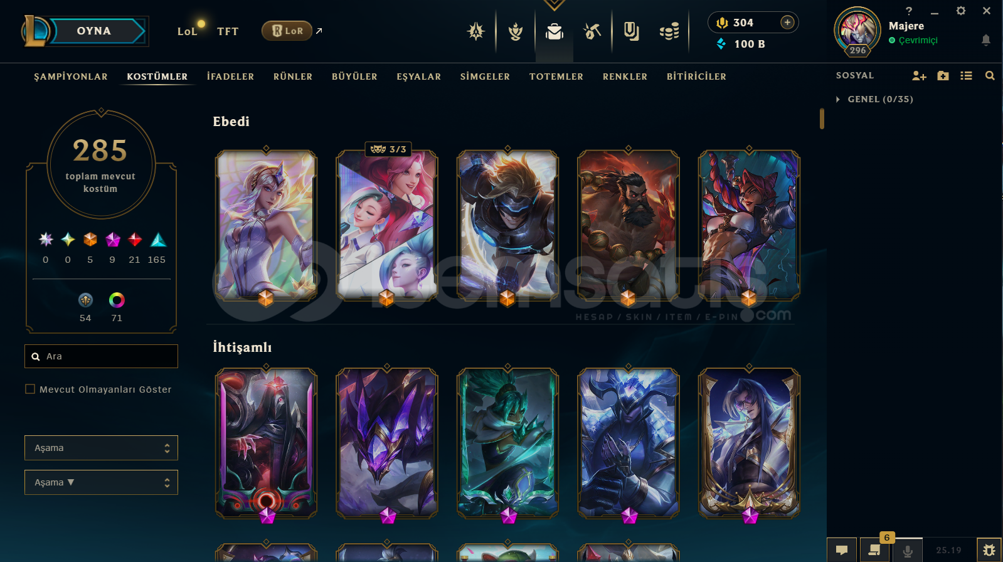Click the Ara search field
This screenshot has height=562, width=1003.
[x=101, y=356]
